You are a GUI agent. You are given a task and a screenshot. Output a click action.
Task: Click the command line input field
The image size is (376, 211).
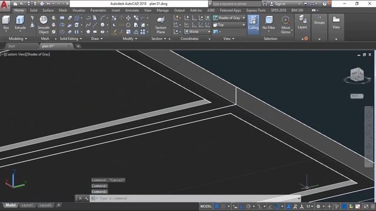click(x=195, y=198)
